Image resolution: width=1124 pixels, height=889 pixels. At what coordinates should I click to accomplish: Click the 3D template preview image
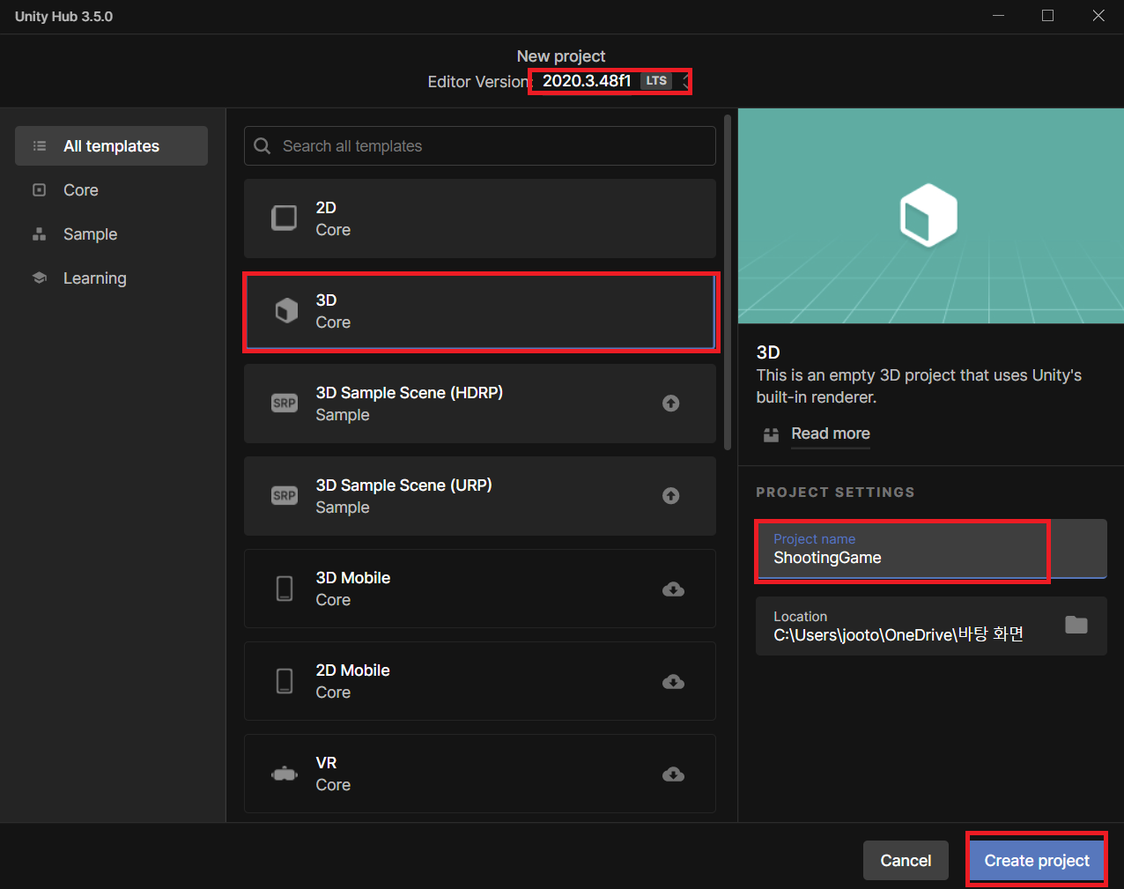point(931,216)
